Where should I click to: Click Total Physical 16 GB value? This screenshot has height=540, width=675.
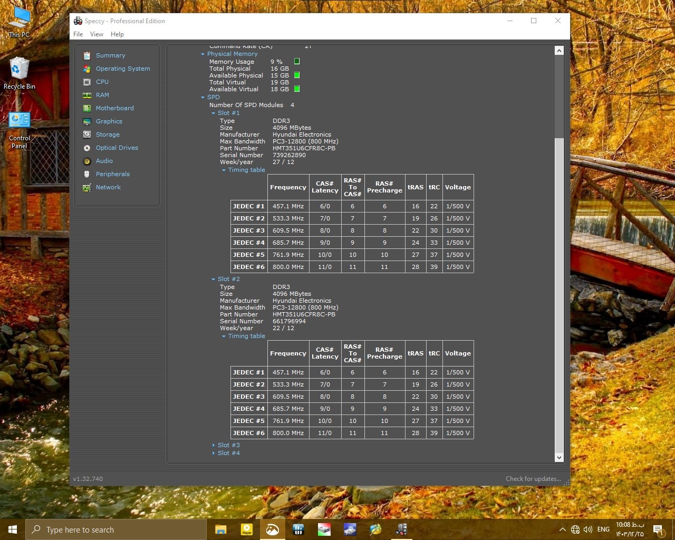tap(279, 69)
